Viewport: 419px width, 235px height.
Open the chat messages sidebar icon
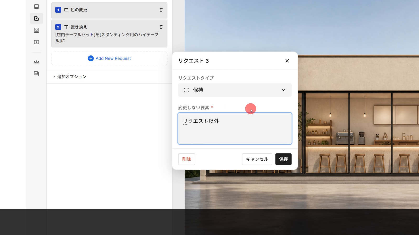coord(36,74)
